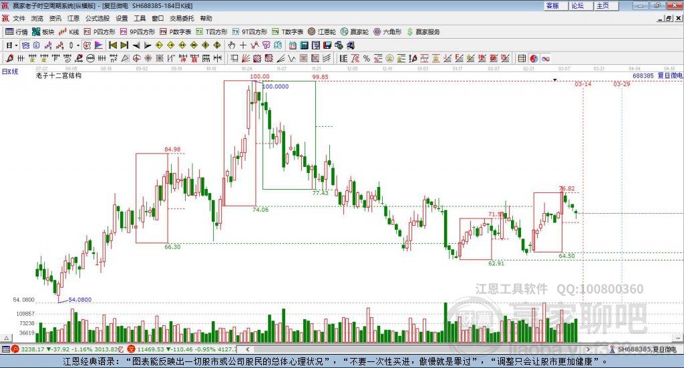
Task: Select the 03-29 date marker
Action: tap(622, 83)
